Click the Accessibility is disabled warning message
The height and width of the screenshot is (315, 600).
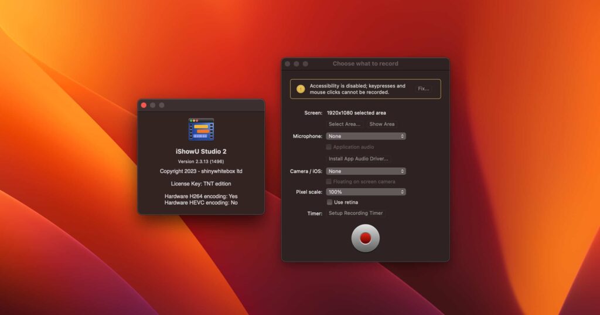357,89
